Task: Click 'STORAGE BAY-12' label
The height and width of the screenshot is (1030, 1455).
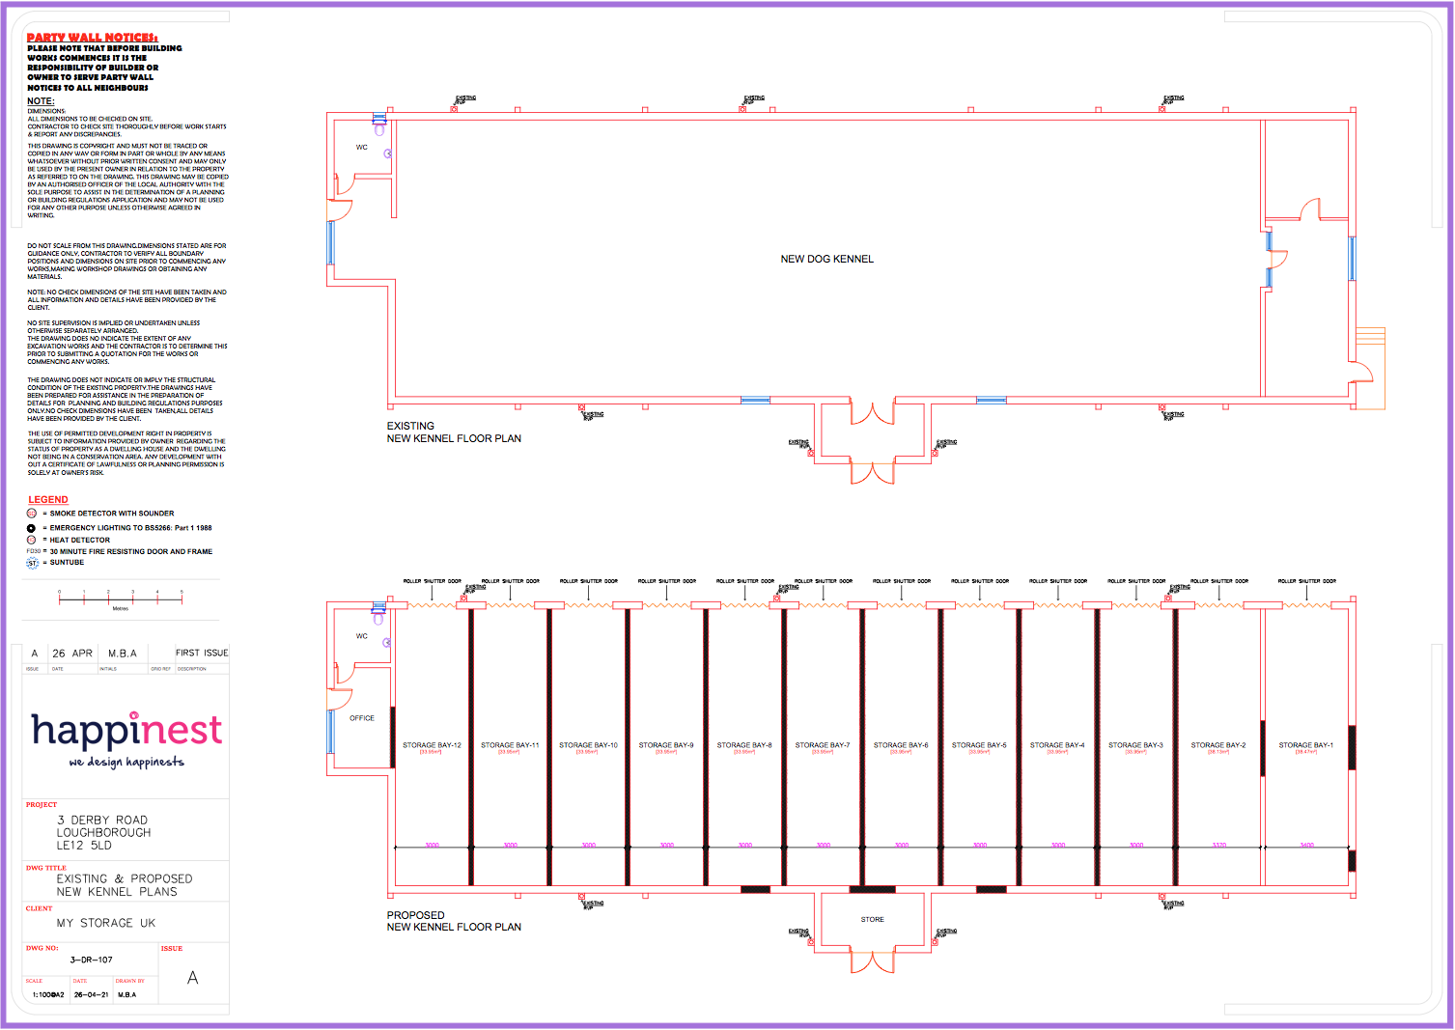Action: click(432, 745)
